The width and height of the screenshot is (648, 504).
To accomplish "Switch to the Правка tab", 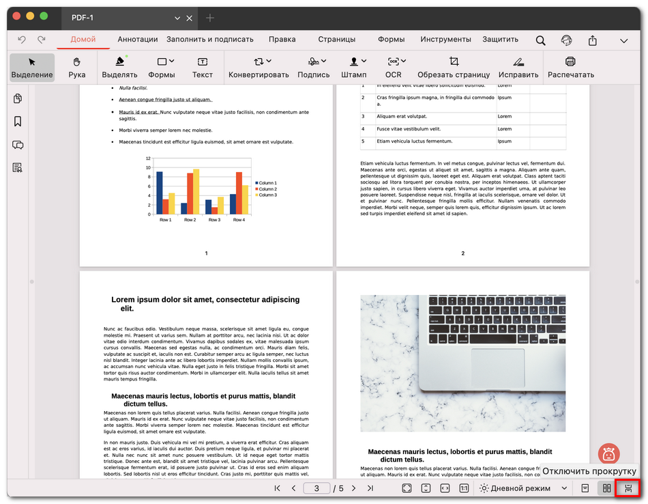I will [282, 40].
